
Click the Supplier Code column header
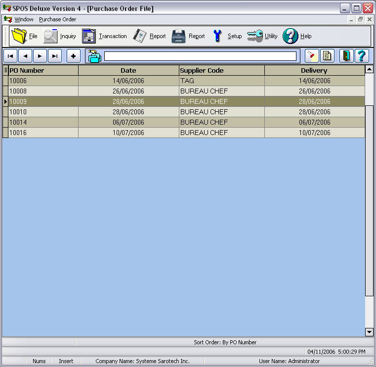point(222,70)
